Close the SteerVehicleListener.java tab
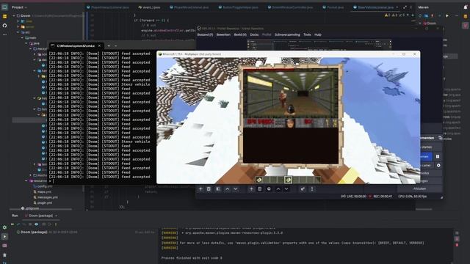This screenshot has width=470, height=264. pos(397,7)
